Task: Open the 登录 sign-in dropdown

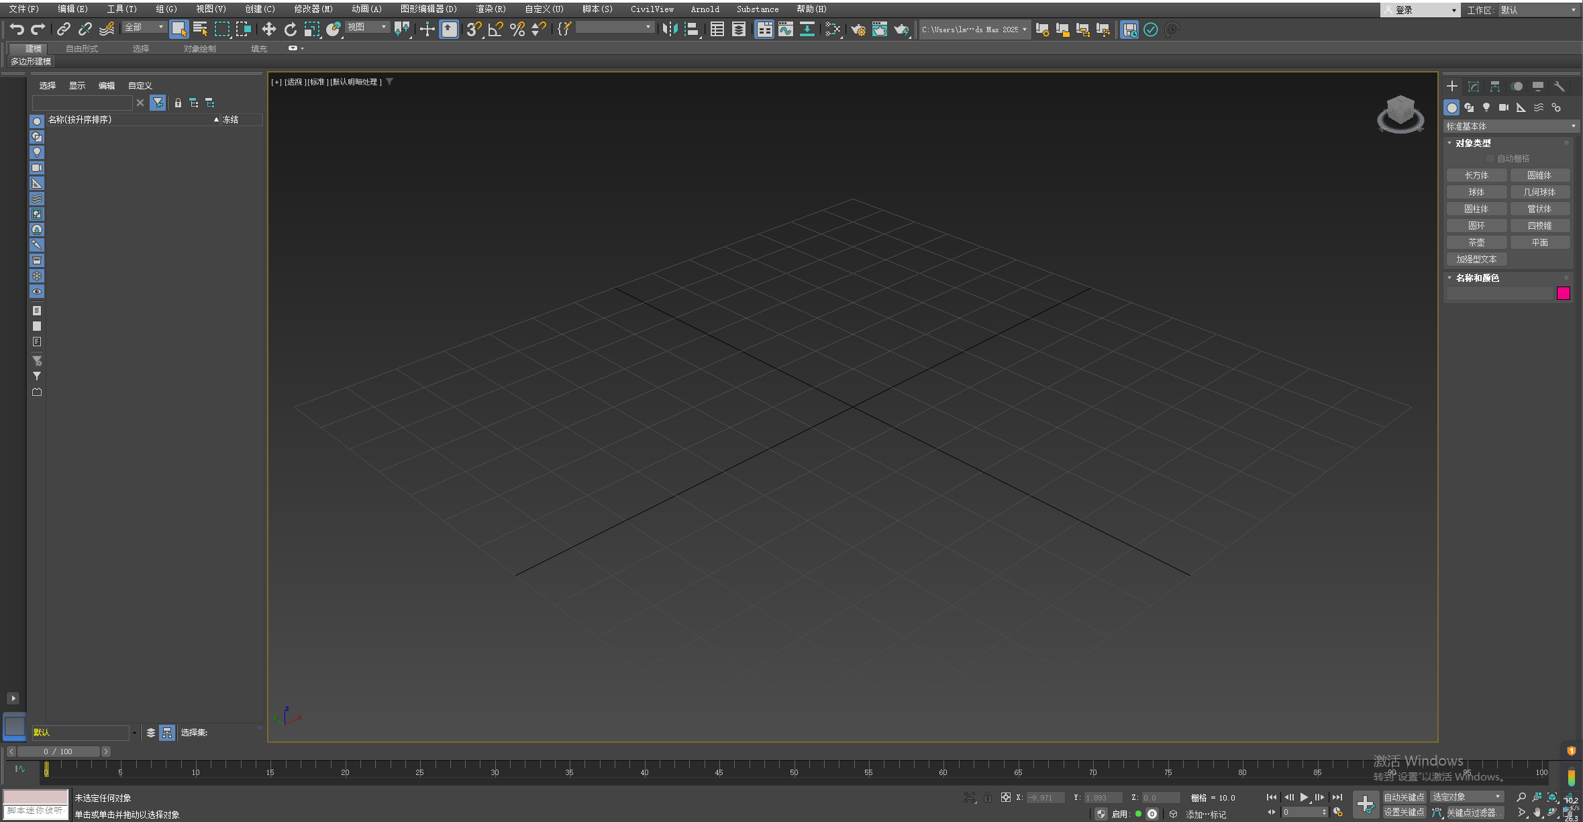Action: tap(1420, 10)
